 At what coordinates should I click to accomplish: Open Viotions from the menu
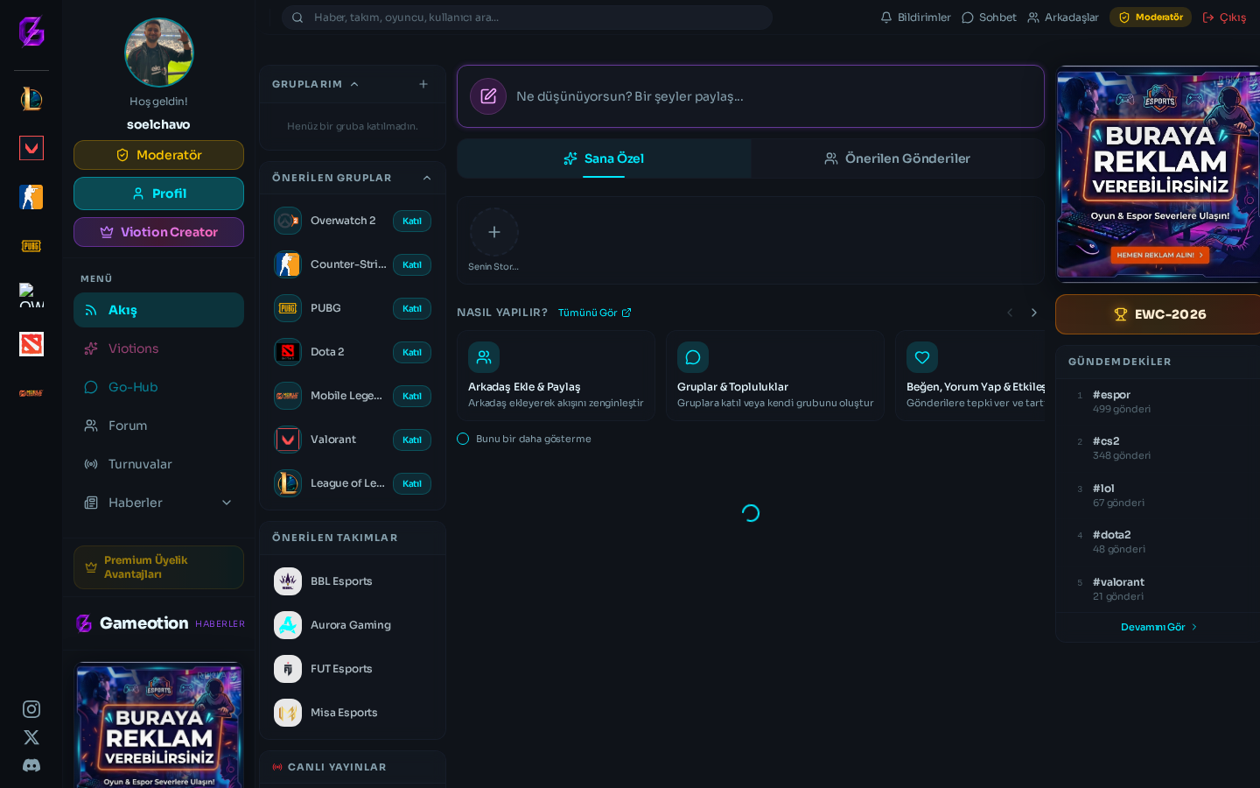pyautogui.click(x=158, y=348)
